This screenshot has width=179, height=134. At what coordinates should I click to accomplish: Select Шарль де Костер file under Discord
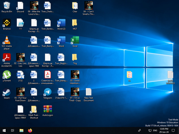34,23
